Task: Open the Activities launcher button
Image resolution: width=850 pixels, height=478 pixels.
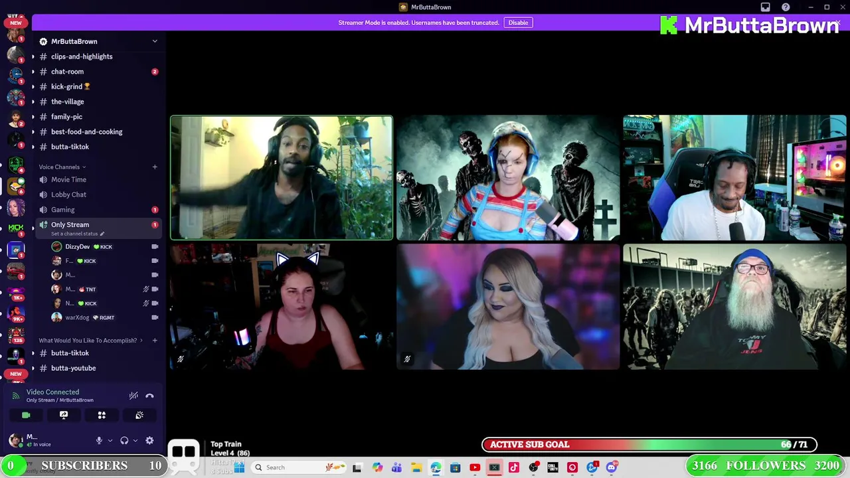Action: click(102, 415)
